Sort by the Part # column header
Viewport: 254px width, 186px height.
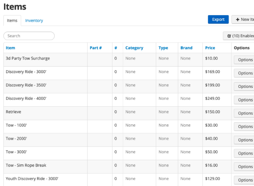coord(96,48)
